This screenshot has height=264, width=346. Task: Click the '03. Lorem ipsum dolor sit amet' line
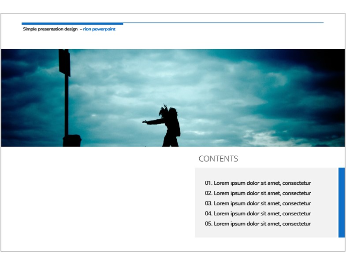pos(258,203)
